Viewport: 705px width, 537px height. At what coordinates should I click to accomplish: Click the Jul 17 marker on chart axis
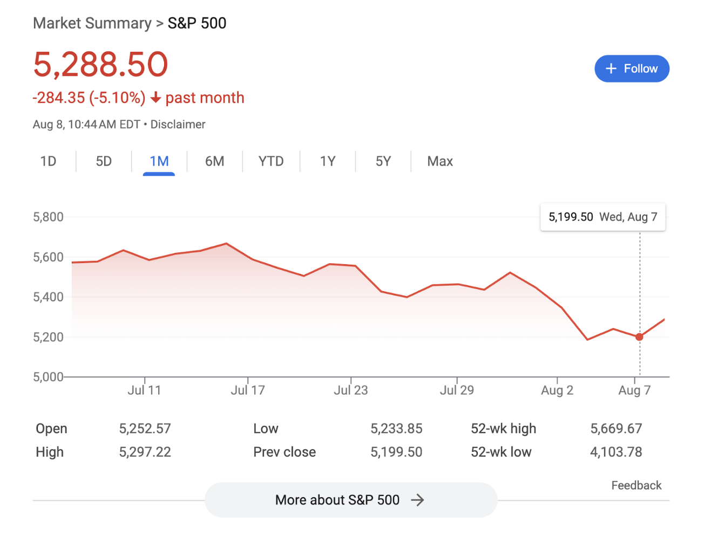(x=248, y=390)
